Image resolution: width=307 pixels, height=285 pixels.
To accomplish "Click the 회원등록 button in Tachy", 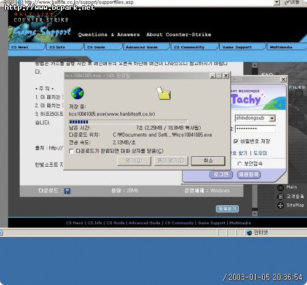I will click(x=249, y=175).
